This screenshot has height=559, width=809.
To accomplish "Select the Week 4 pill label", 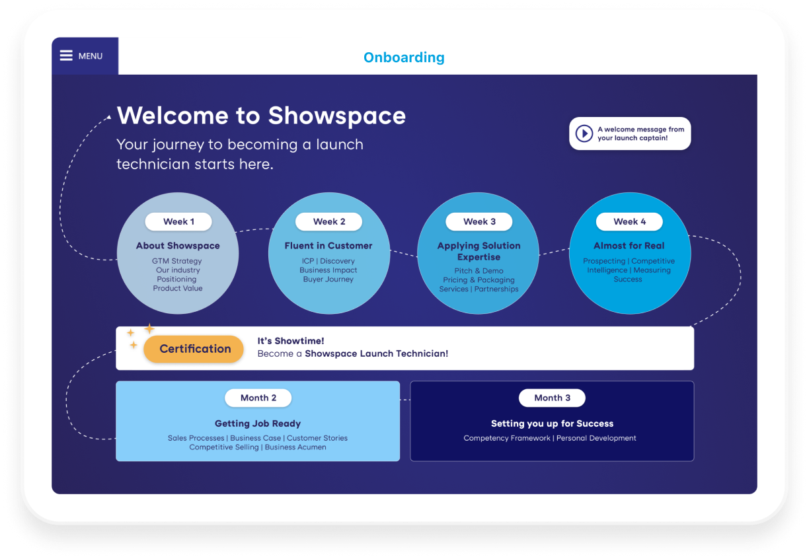I will (x=629, y=221).
